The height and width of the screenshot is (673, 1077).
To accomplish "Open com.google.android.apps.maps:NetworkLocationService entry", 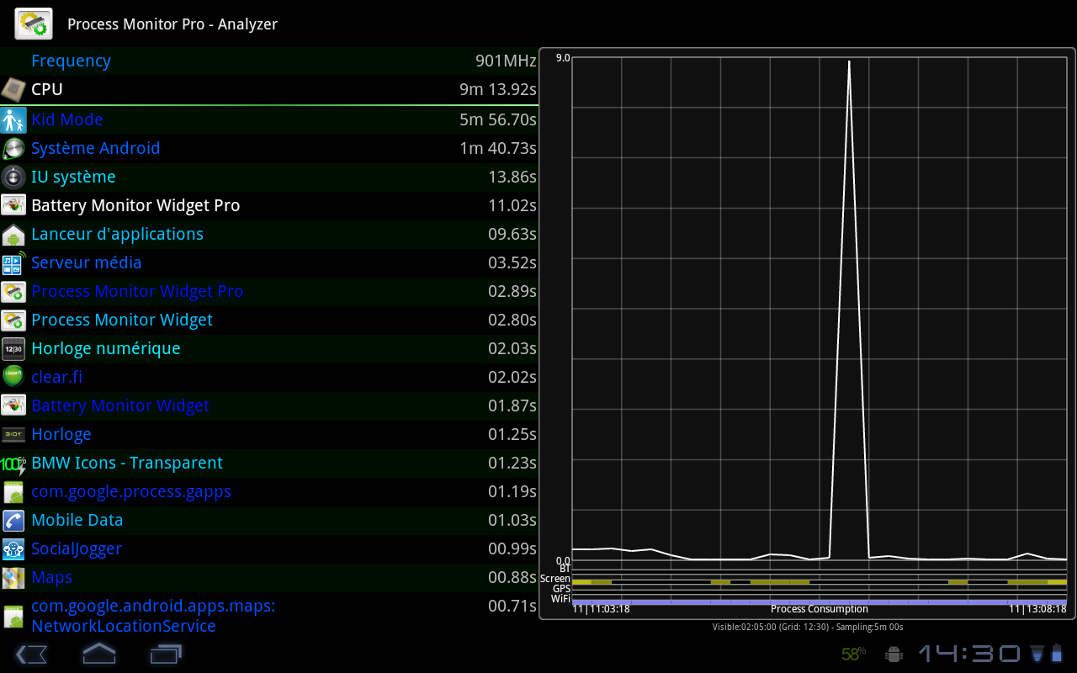I will pos(269,616).
